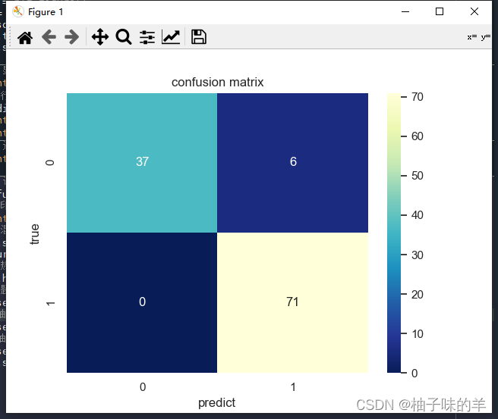The height and width of the screenshot is (419, 498).
Task: Click the confusion matrix title text
Action: [x=218, y=82]
